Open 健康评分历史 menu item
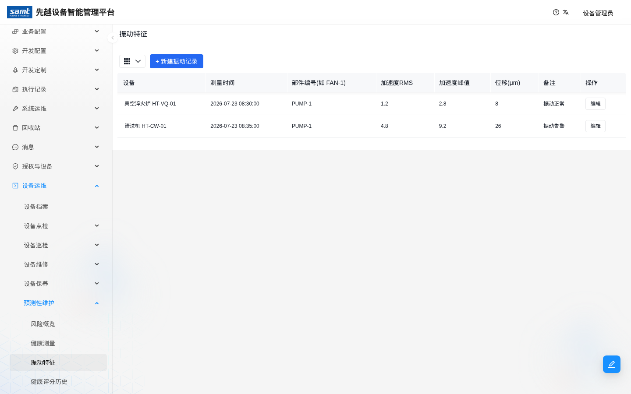The height and width of the screenshot is (394, 631). [x=58, y=382]
